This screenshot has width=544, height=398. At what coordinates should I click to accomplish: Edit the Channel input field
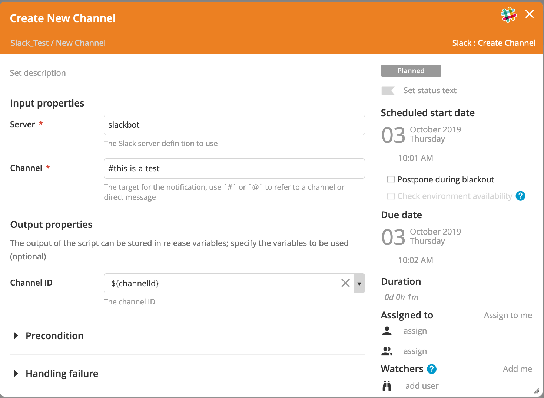click(234, 168)
